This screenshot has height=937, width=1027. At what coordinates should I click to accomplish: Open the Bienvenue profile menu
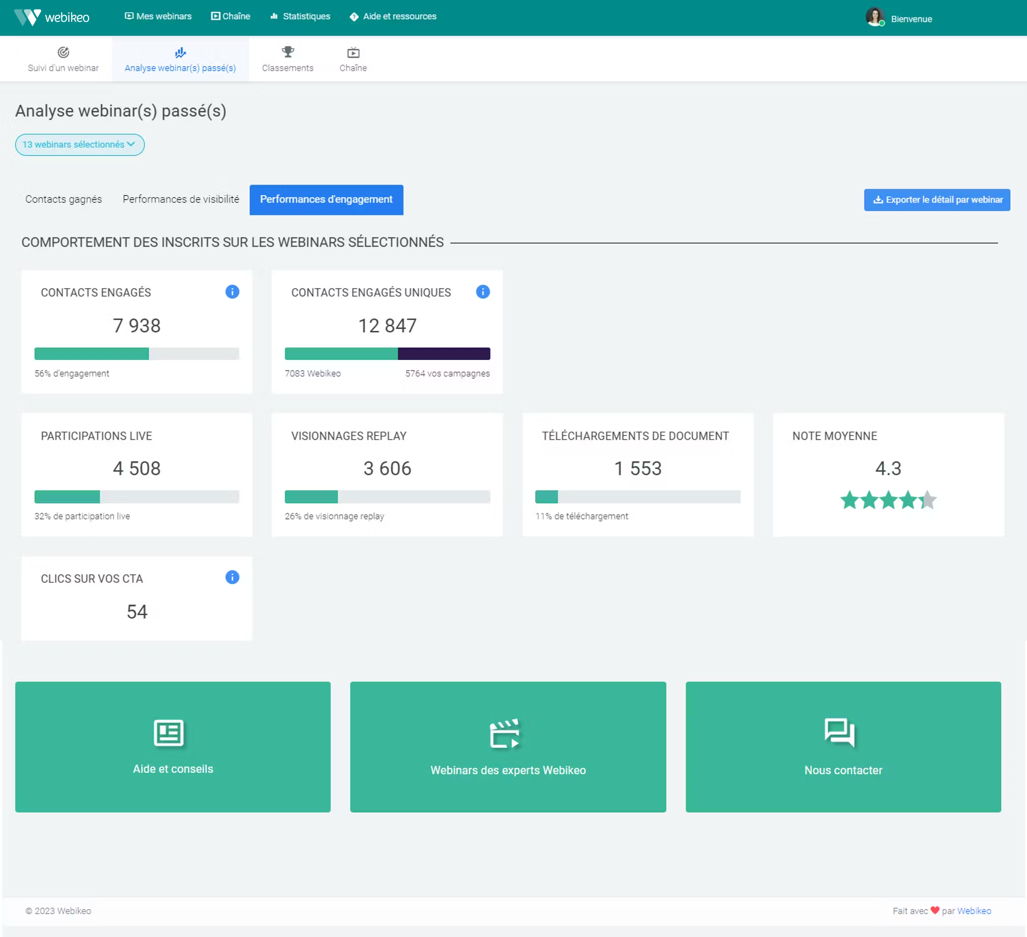tap(911, 18)
